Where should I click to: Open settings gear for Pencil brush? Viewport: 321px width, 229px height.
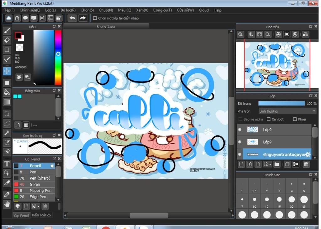point(52,166)
